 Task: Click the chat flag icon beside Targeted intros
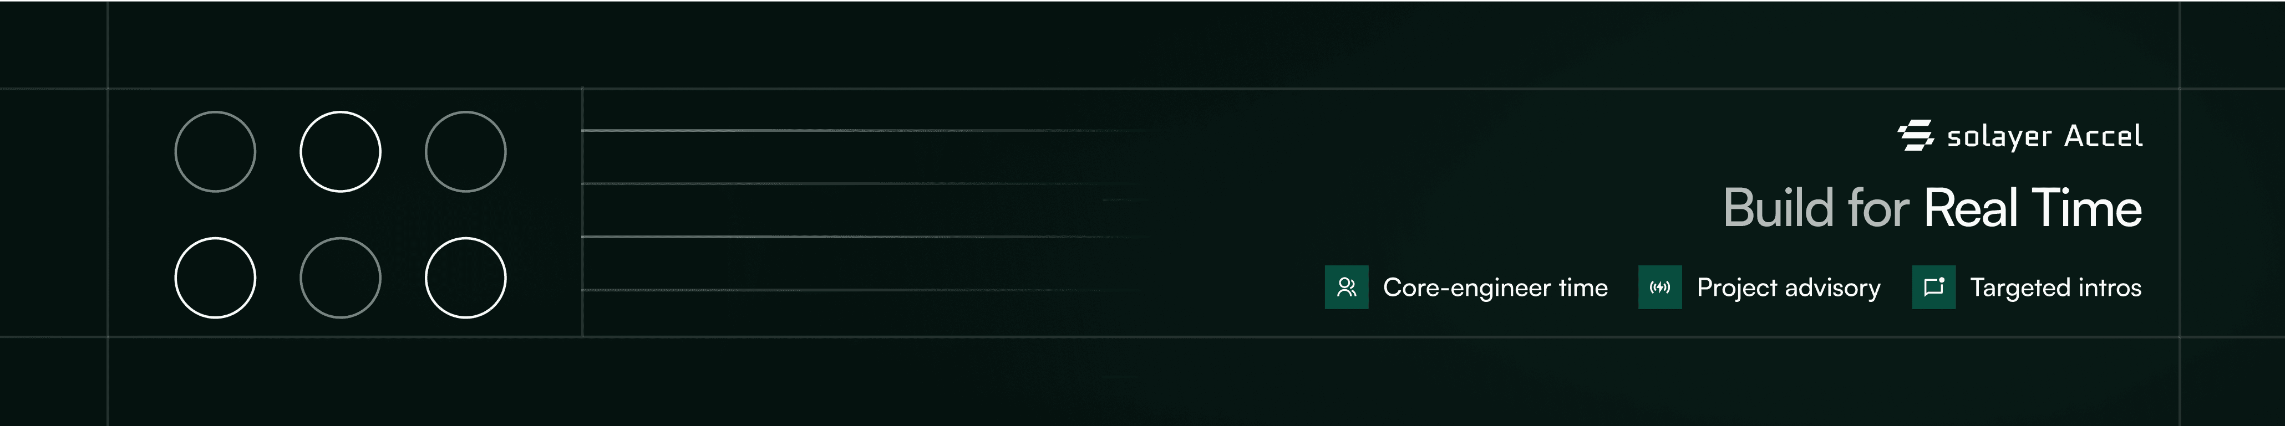pyautogui.click(x=1934, y=287)
